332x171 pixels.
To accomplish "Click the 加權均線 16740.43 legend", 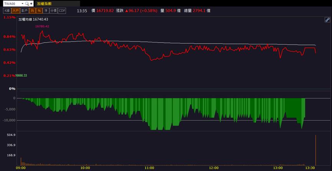I will point(33,20).
